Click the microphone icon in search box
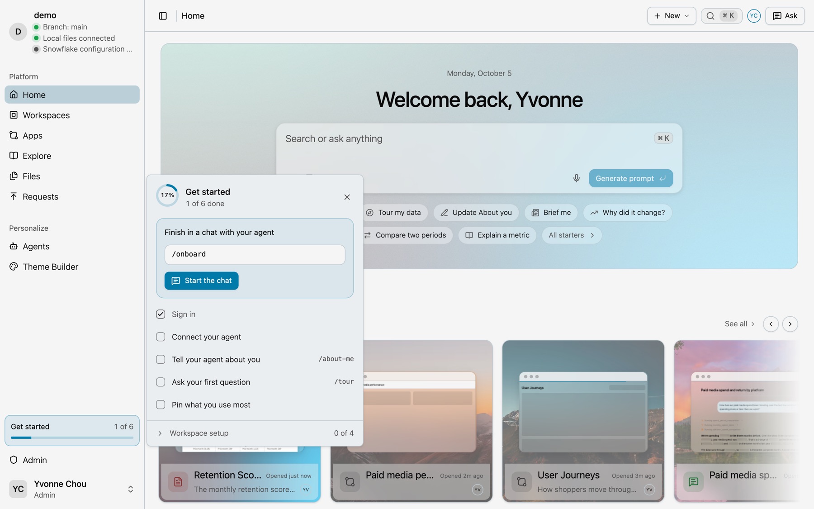The height and width of the screenshot is (509, 814). (x=576, y=178)
